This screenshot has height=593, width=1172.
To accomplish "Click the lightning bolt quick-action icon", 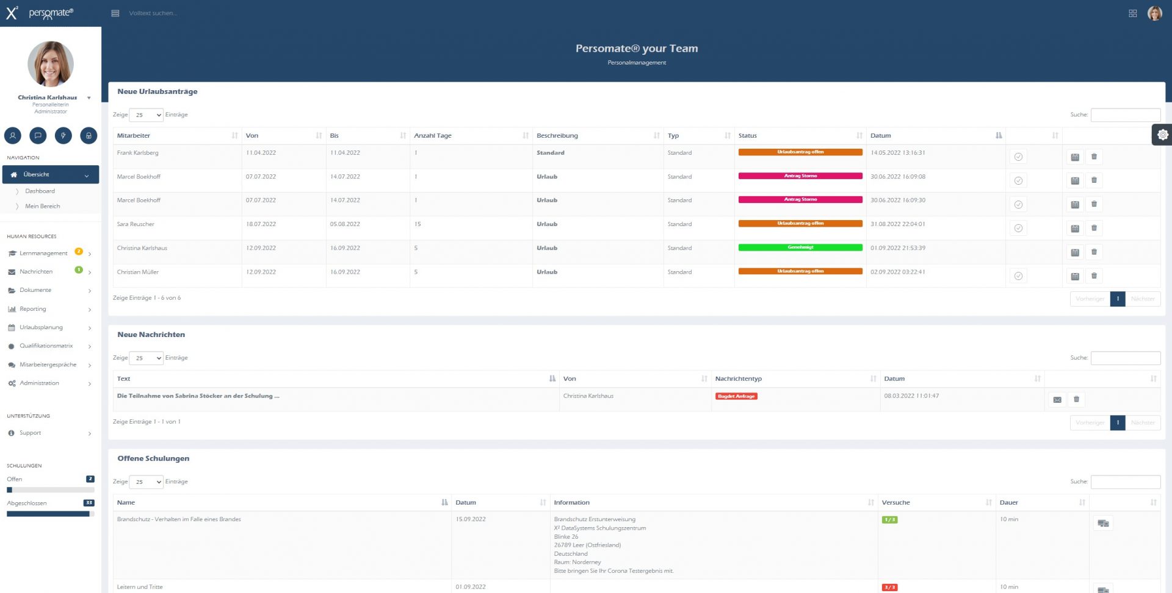I will 63,135.
